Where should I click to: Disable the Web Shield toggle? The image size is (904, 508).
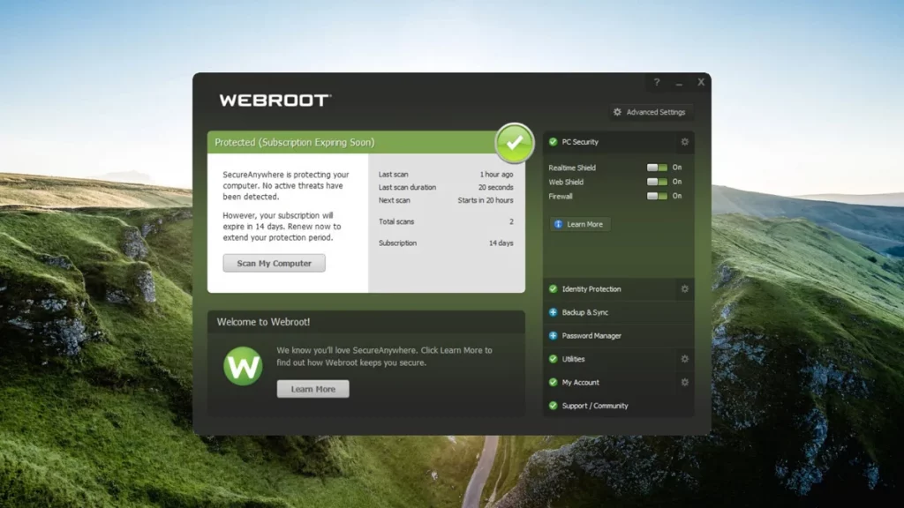(x=657, y=182)
